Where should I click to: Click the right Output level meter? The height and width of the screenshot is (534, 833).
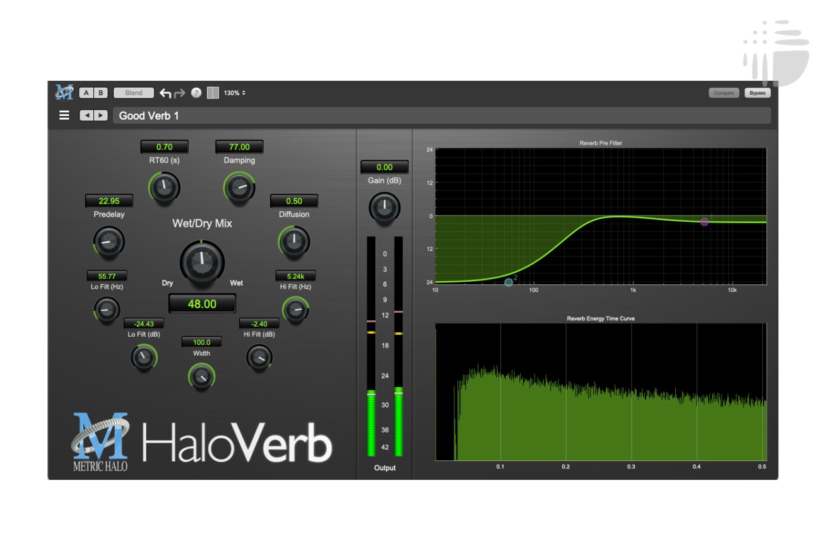(x=398, y=347)
